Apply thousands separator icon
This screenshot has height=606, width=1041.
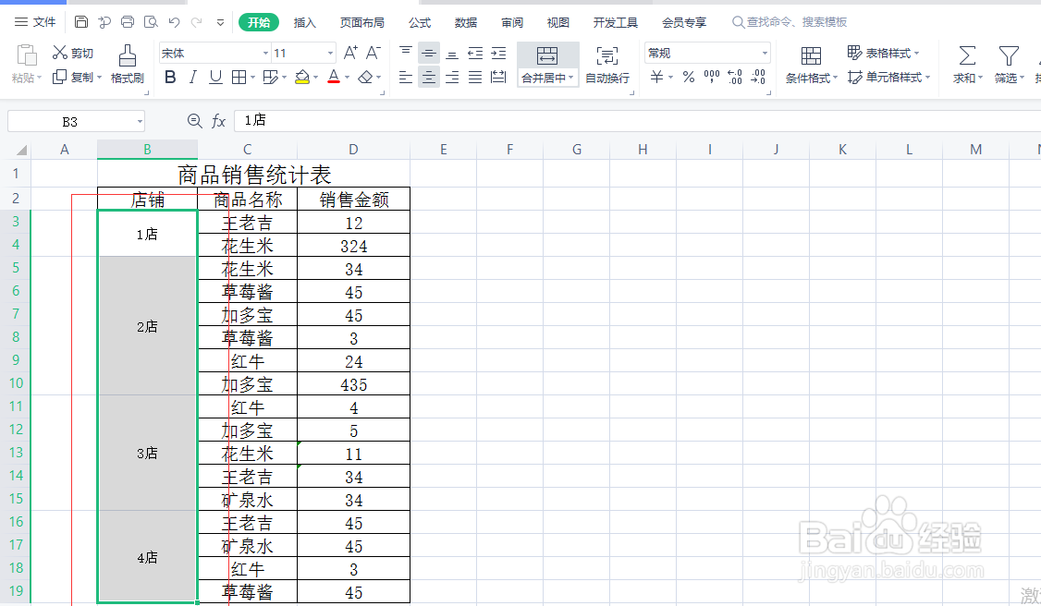tap(711, 77)
